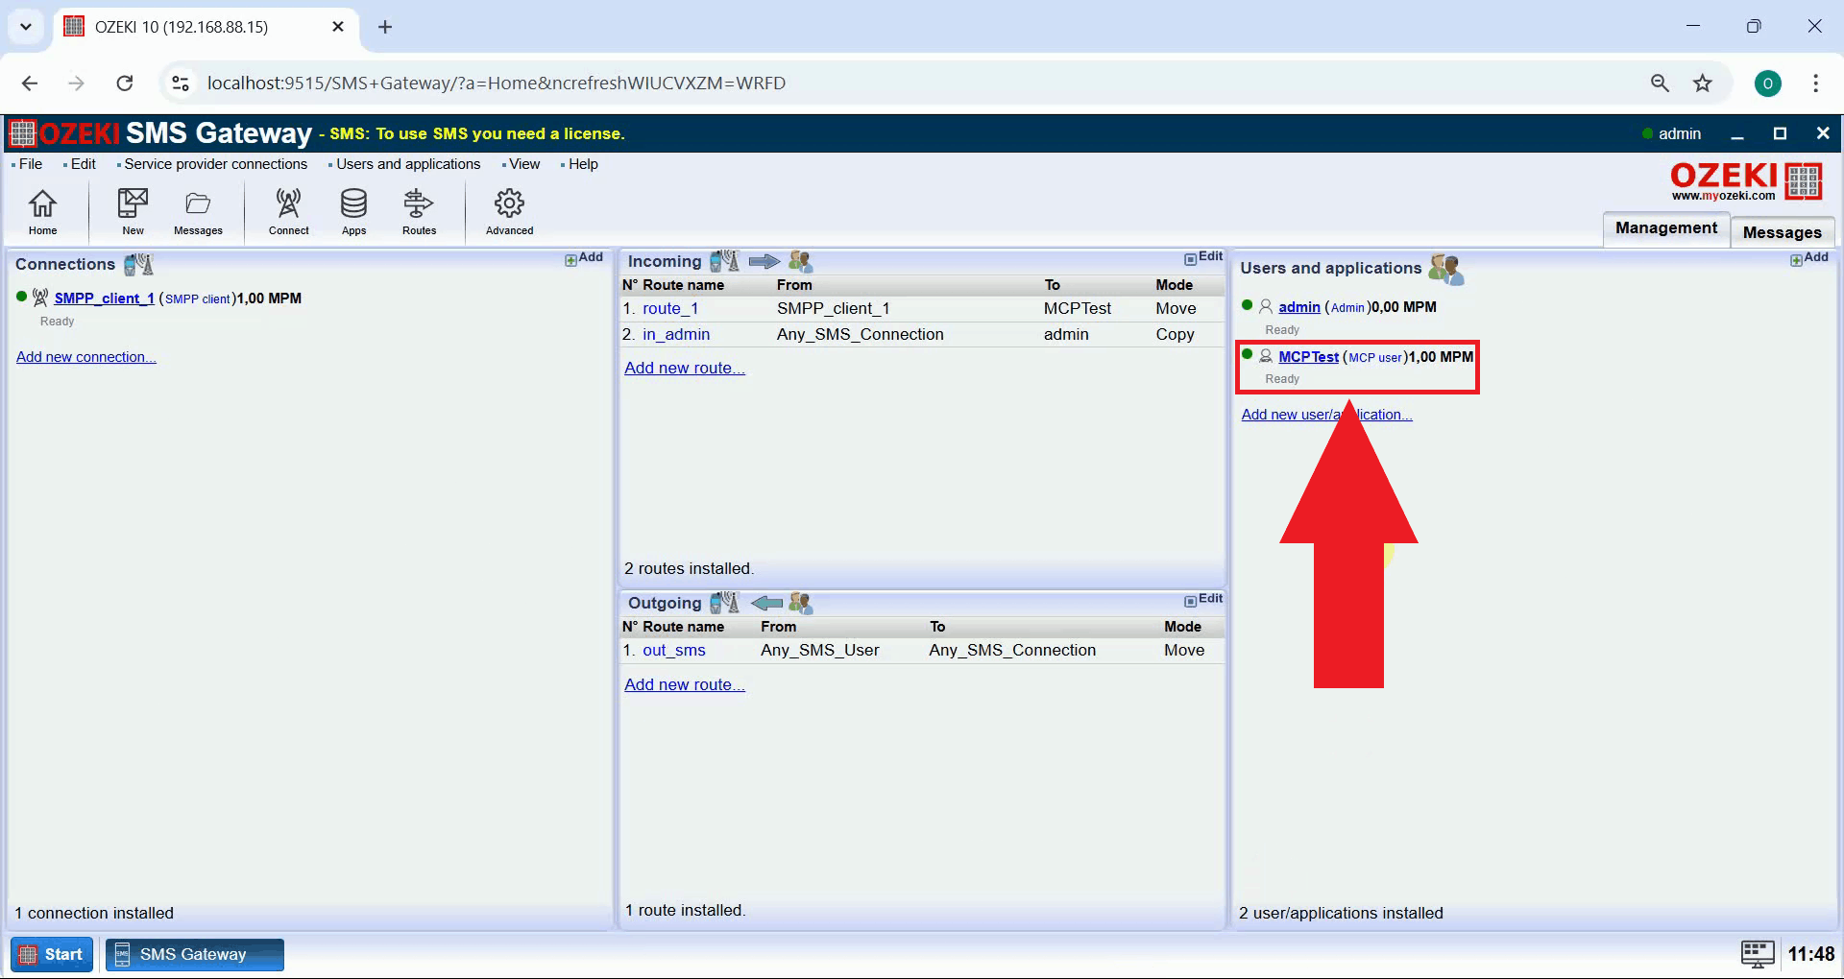Click Add new route under Incoming

[685, 368]
